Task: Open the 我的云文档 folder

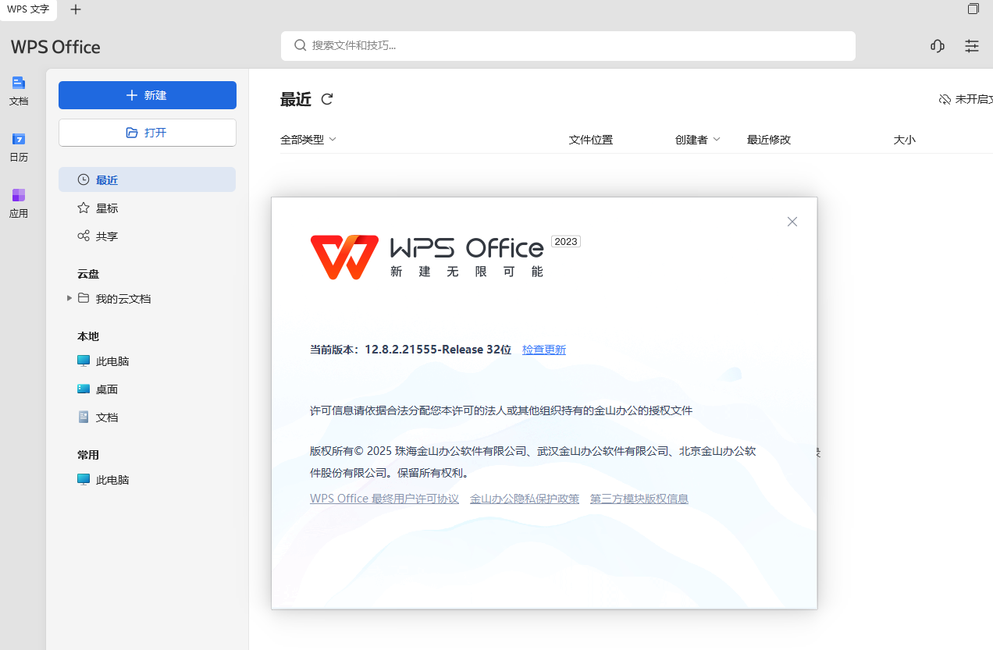Action: [123, 298]
